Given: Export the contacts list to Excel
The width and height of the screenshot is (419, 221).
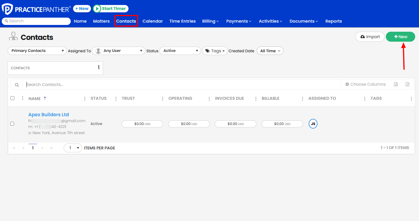Looking at the screenshot, I should [396, 84].
